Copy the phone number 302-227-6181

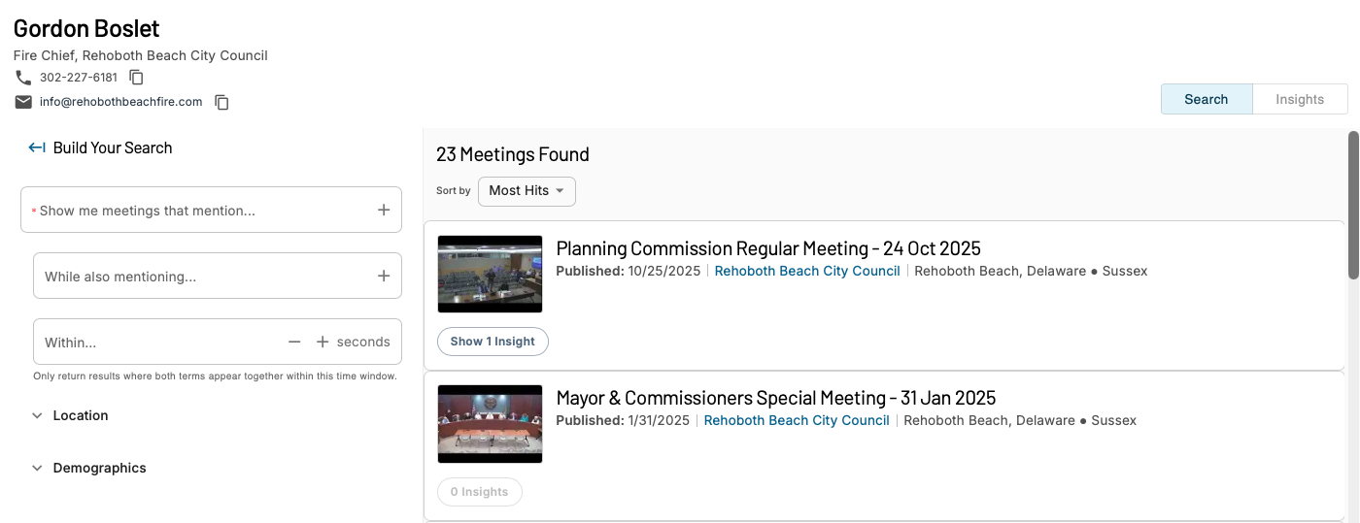point(137,78)
